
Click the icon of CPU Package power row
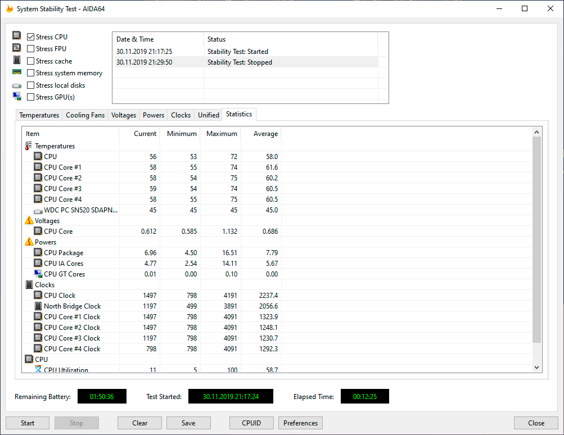(x=38, y=252)
